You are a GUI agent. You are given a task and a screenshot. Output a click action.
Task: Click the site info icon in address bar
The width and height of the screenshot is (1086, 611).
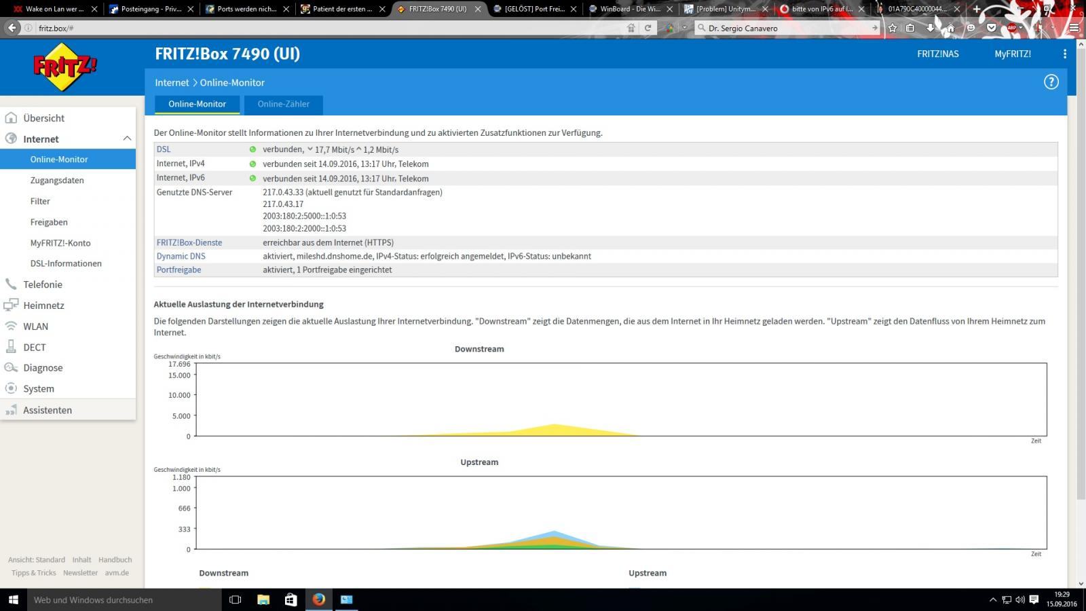coord(29,28)
